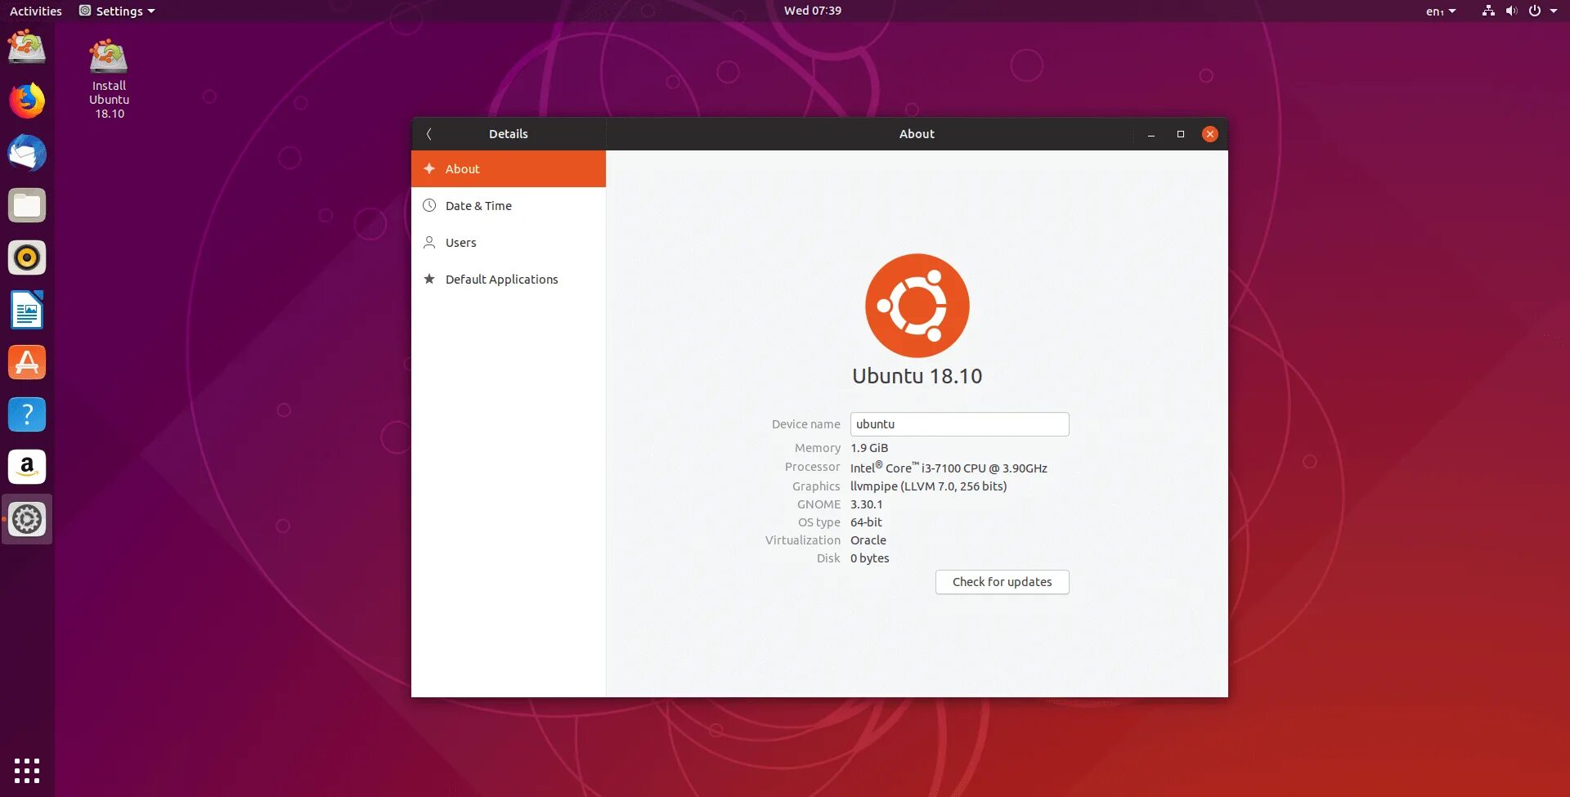Click the processor value Intel Core i3-7100

[x=949, y=468]
